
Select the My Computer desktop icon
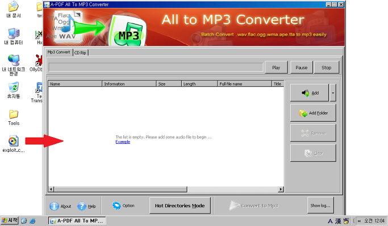pos(14,36)
